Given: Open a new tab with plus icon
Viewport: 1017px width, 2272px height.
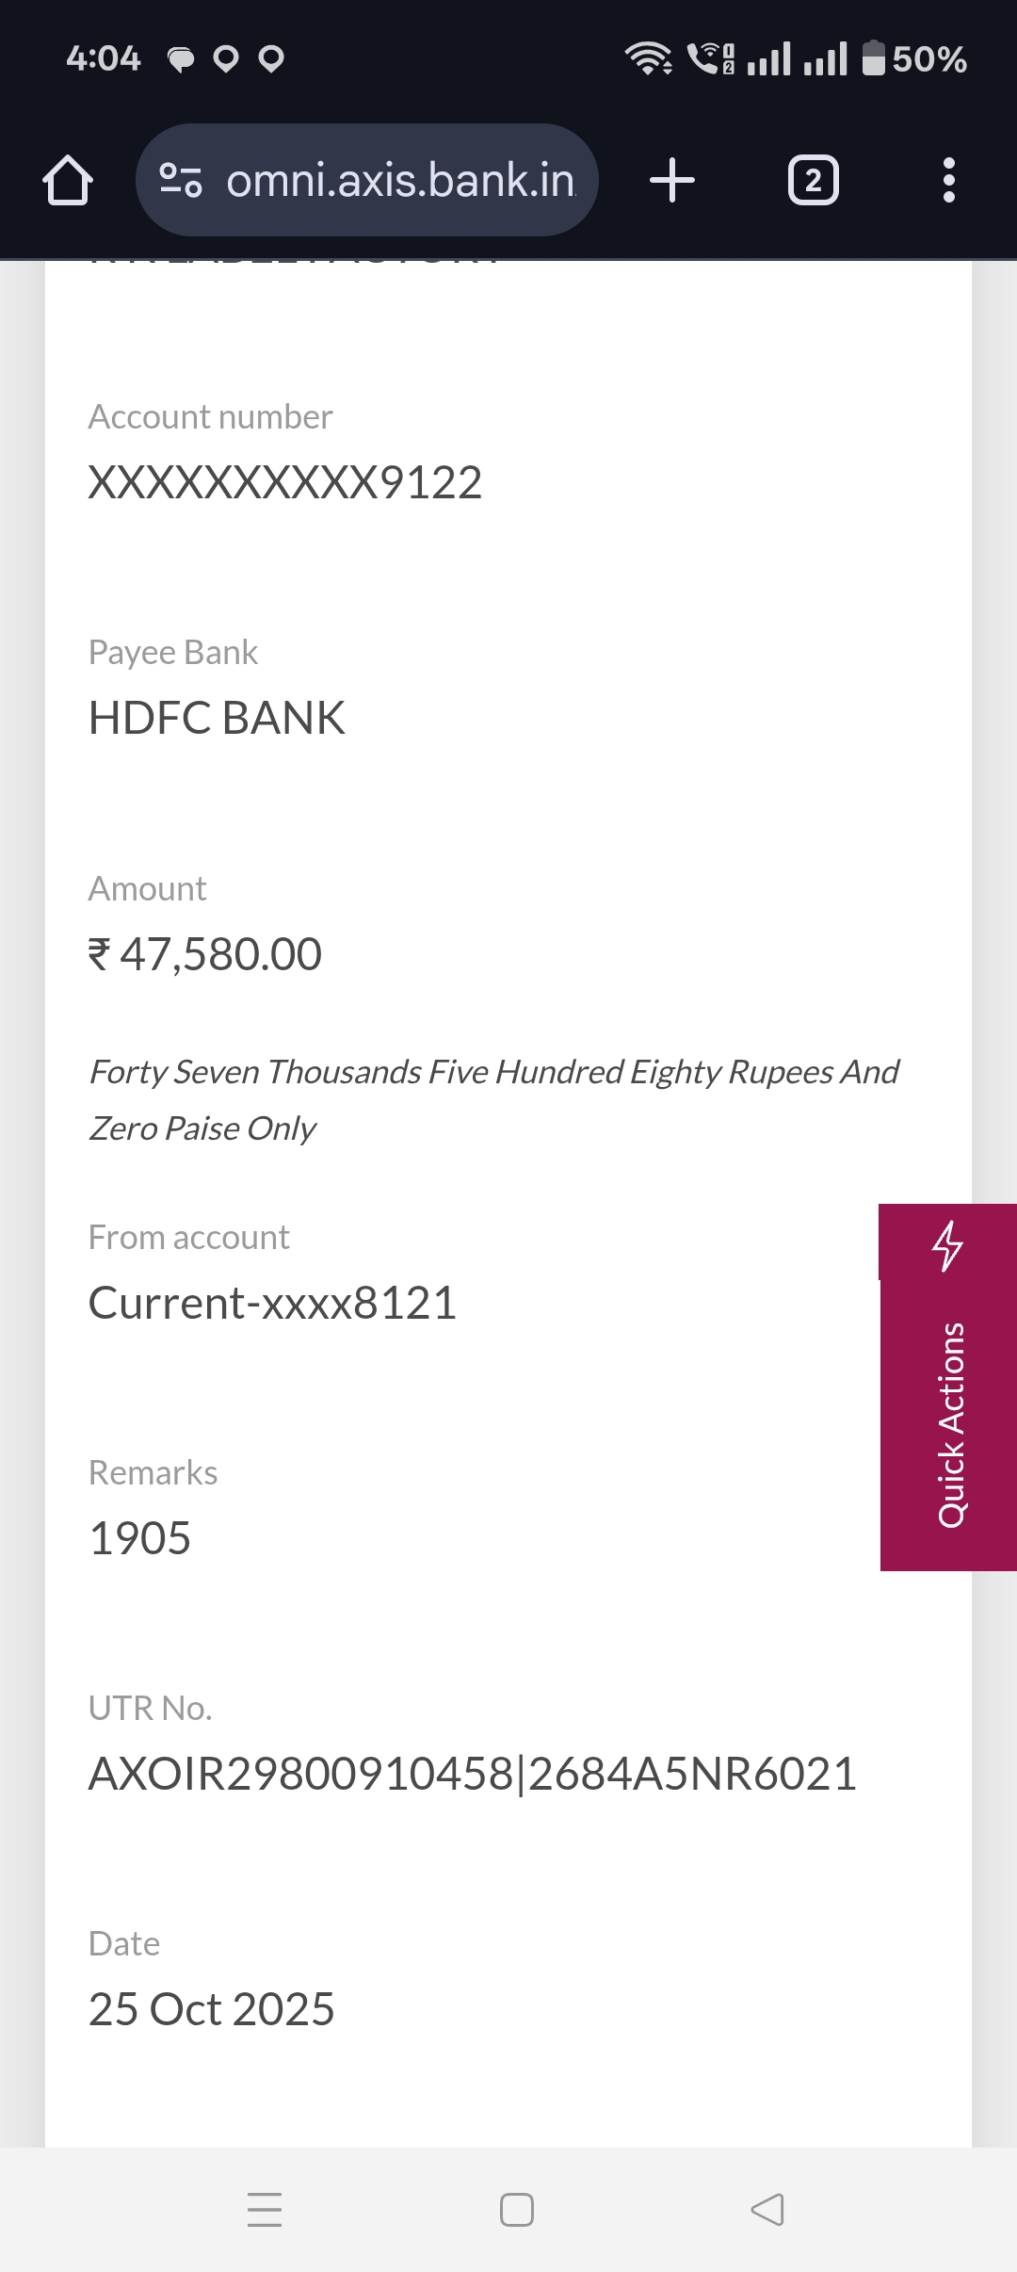Looking at the screenshot, I should click(x=672, y=180).
